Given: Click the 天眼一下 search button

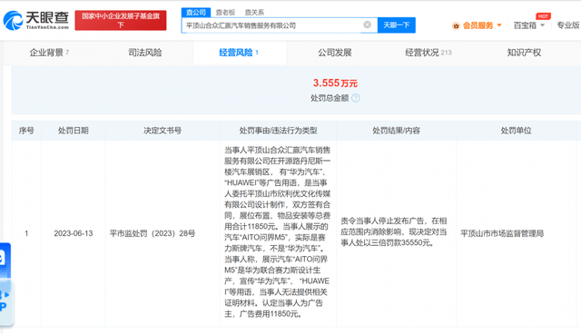Looking at the screenshot, I should [396, 25].
